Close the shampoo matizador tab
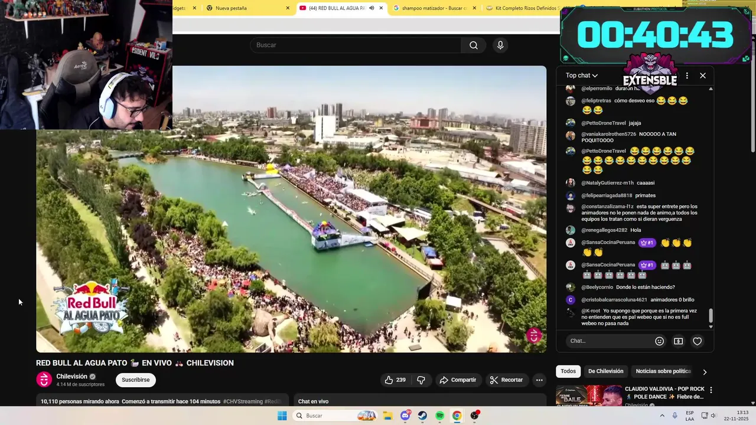 click(x=474, y=8)
